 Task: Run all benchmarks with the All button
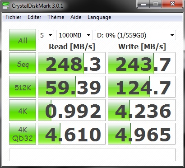[23, 40]
